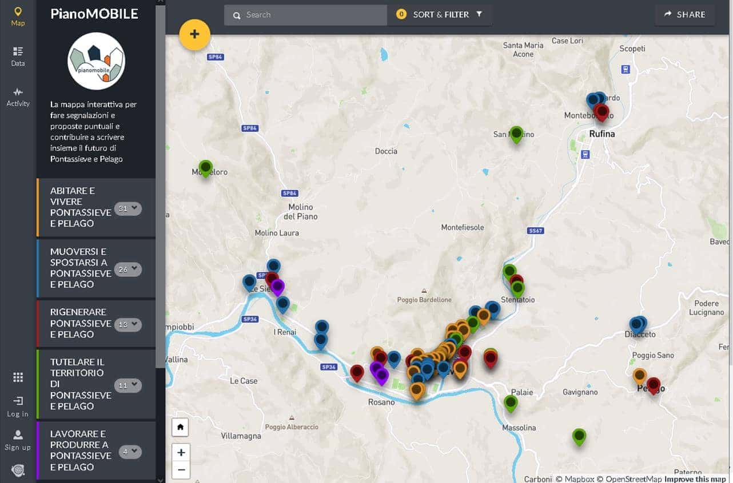This screenshot has width=733, height=483.
Task: Open the Sort & Filter dropdown
Action: click(440, 15)
